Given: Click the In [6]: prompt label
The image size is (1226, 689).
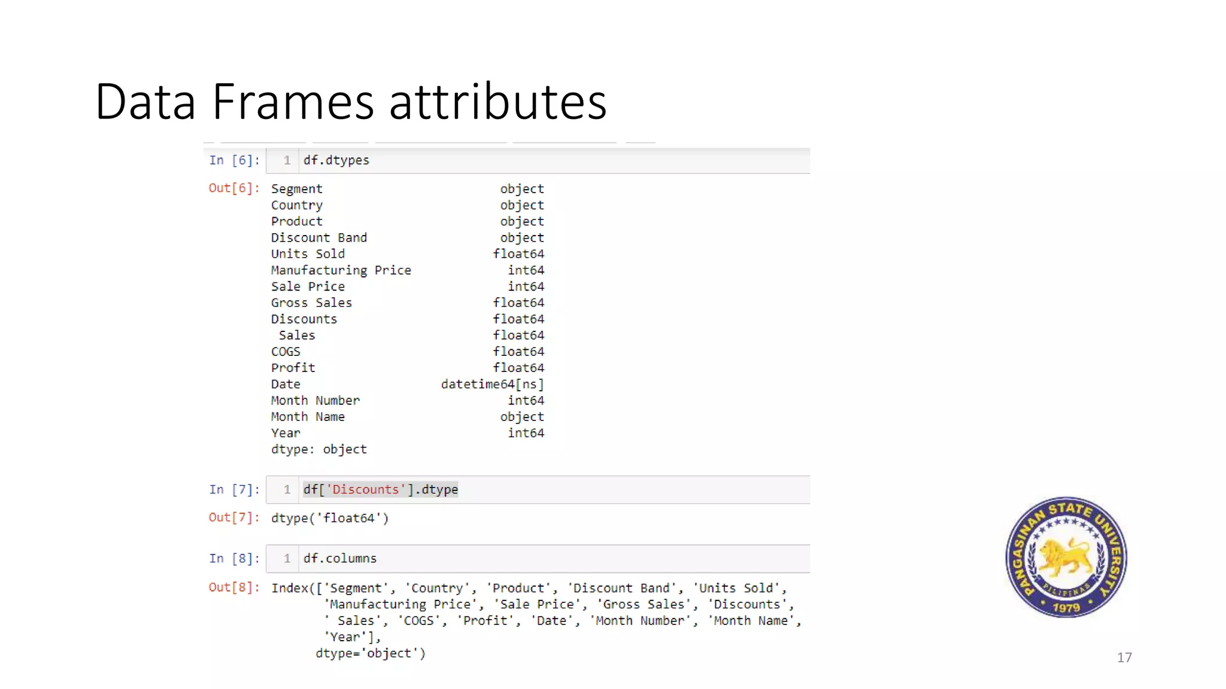Looking at the screenshot, I should (234, 160).
